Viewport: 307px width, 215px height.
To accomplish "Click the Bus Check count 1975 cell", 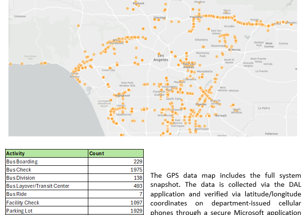I will point(116,170).
